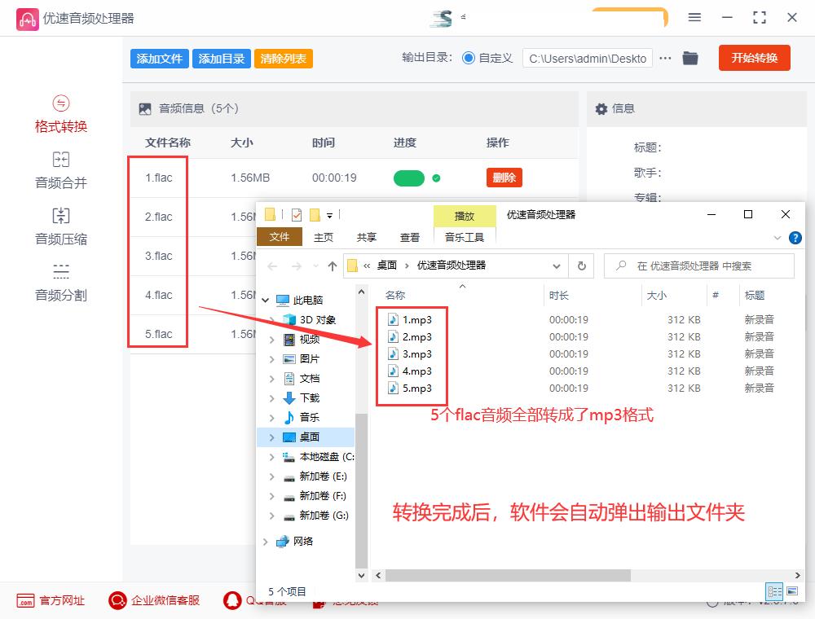The width and height of the screenshot is (815, 619).
Task: Click the gear icon on 信息 panel
Action: click(x=601, y=108)
